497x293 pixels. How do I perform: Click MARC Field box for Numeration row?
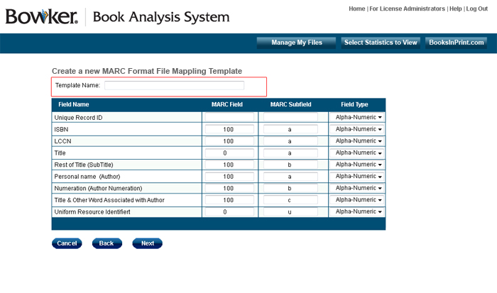pyautogui.click(x=229, y=188)
